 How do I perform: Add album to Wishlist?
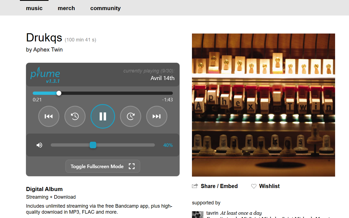click(269, 186)
